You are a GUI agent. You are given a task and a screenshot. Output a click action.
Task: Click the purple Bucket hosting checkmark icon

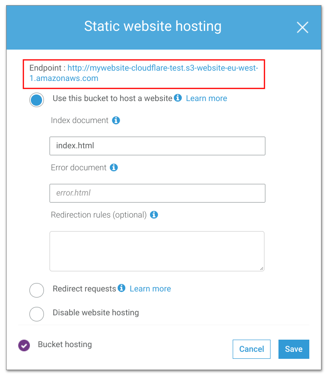24,345
